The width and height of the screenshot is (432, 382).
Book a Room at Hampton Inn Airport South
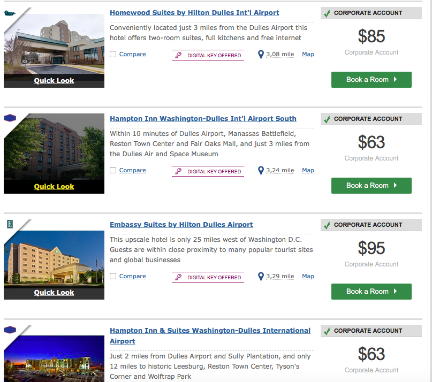[371, 186]
